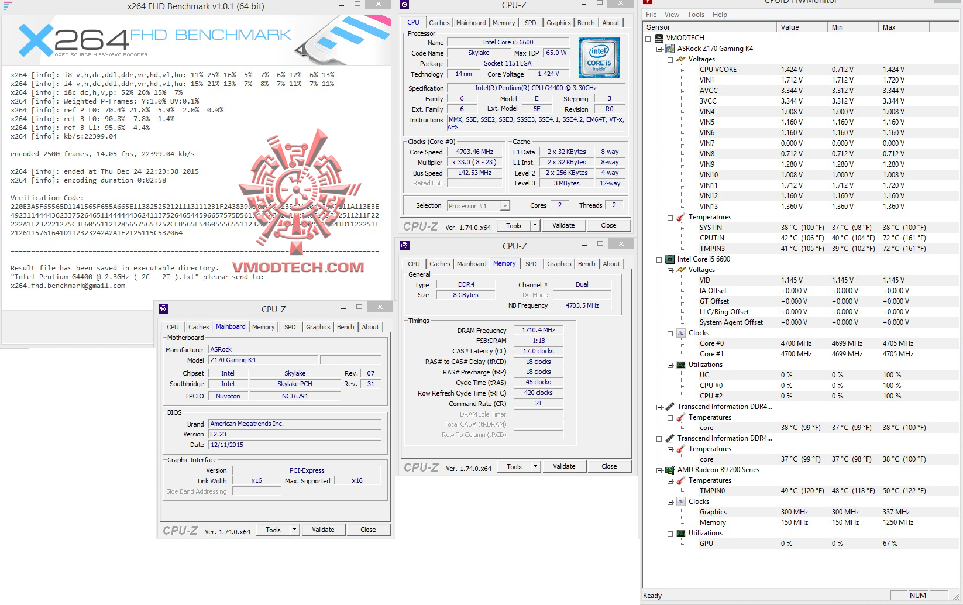Switch to the Bench tab in the CPU-Z CPU-tab window

coord(586,23)
